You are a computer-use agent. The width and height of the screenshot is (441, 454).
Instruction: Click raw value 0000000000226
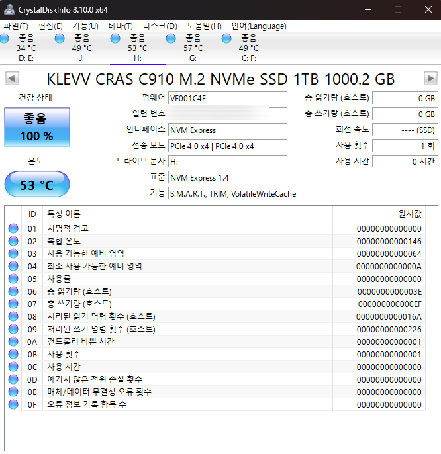click(x=389, y=330)
